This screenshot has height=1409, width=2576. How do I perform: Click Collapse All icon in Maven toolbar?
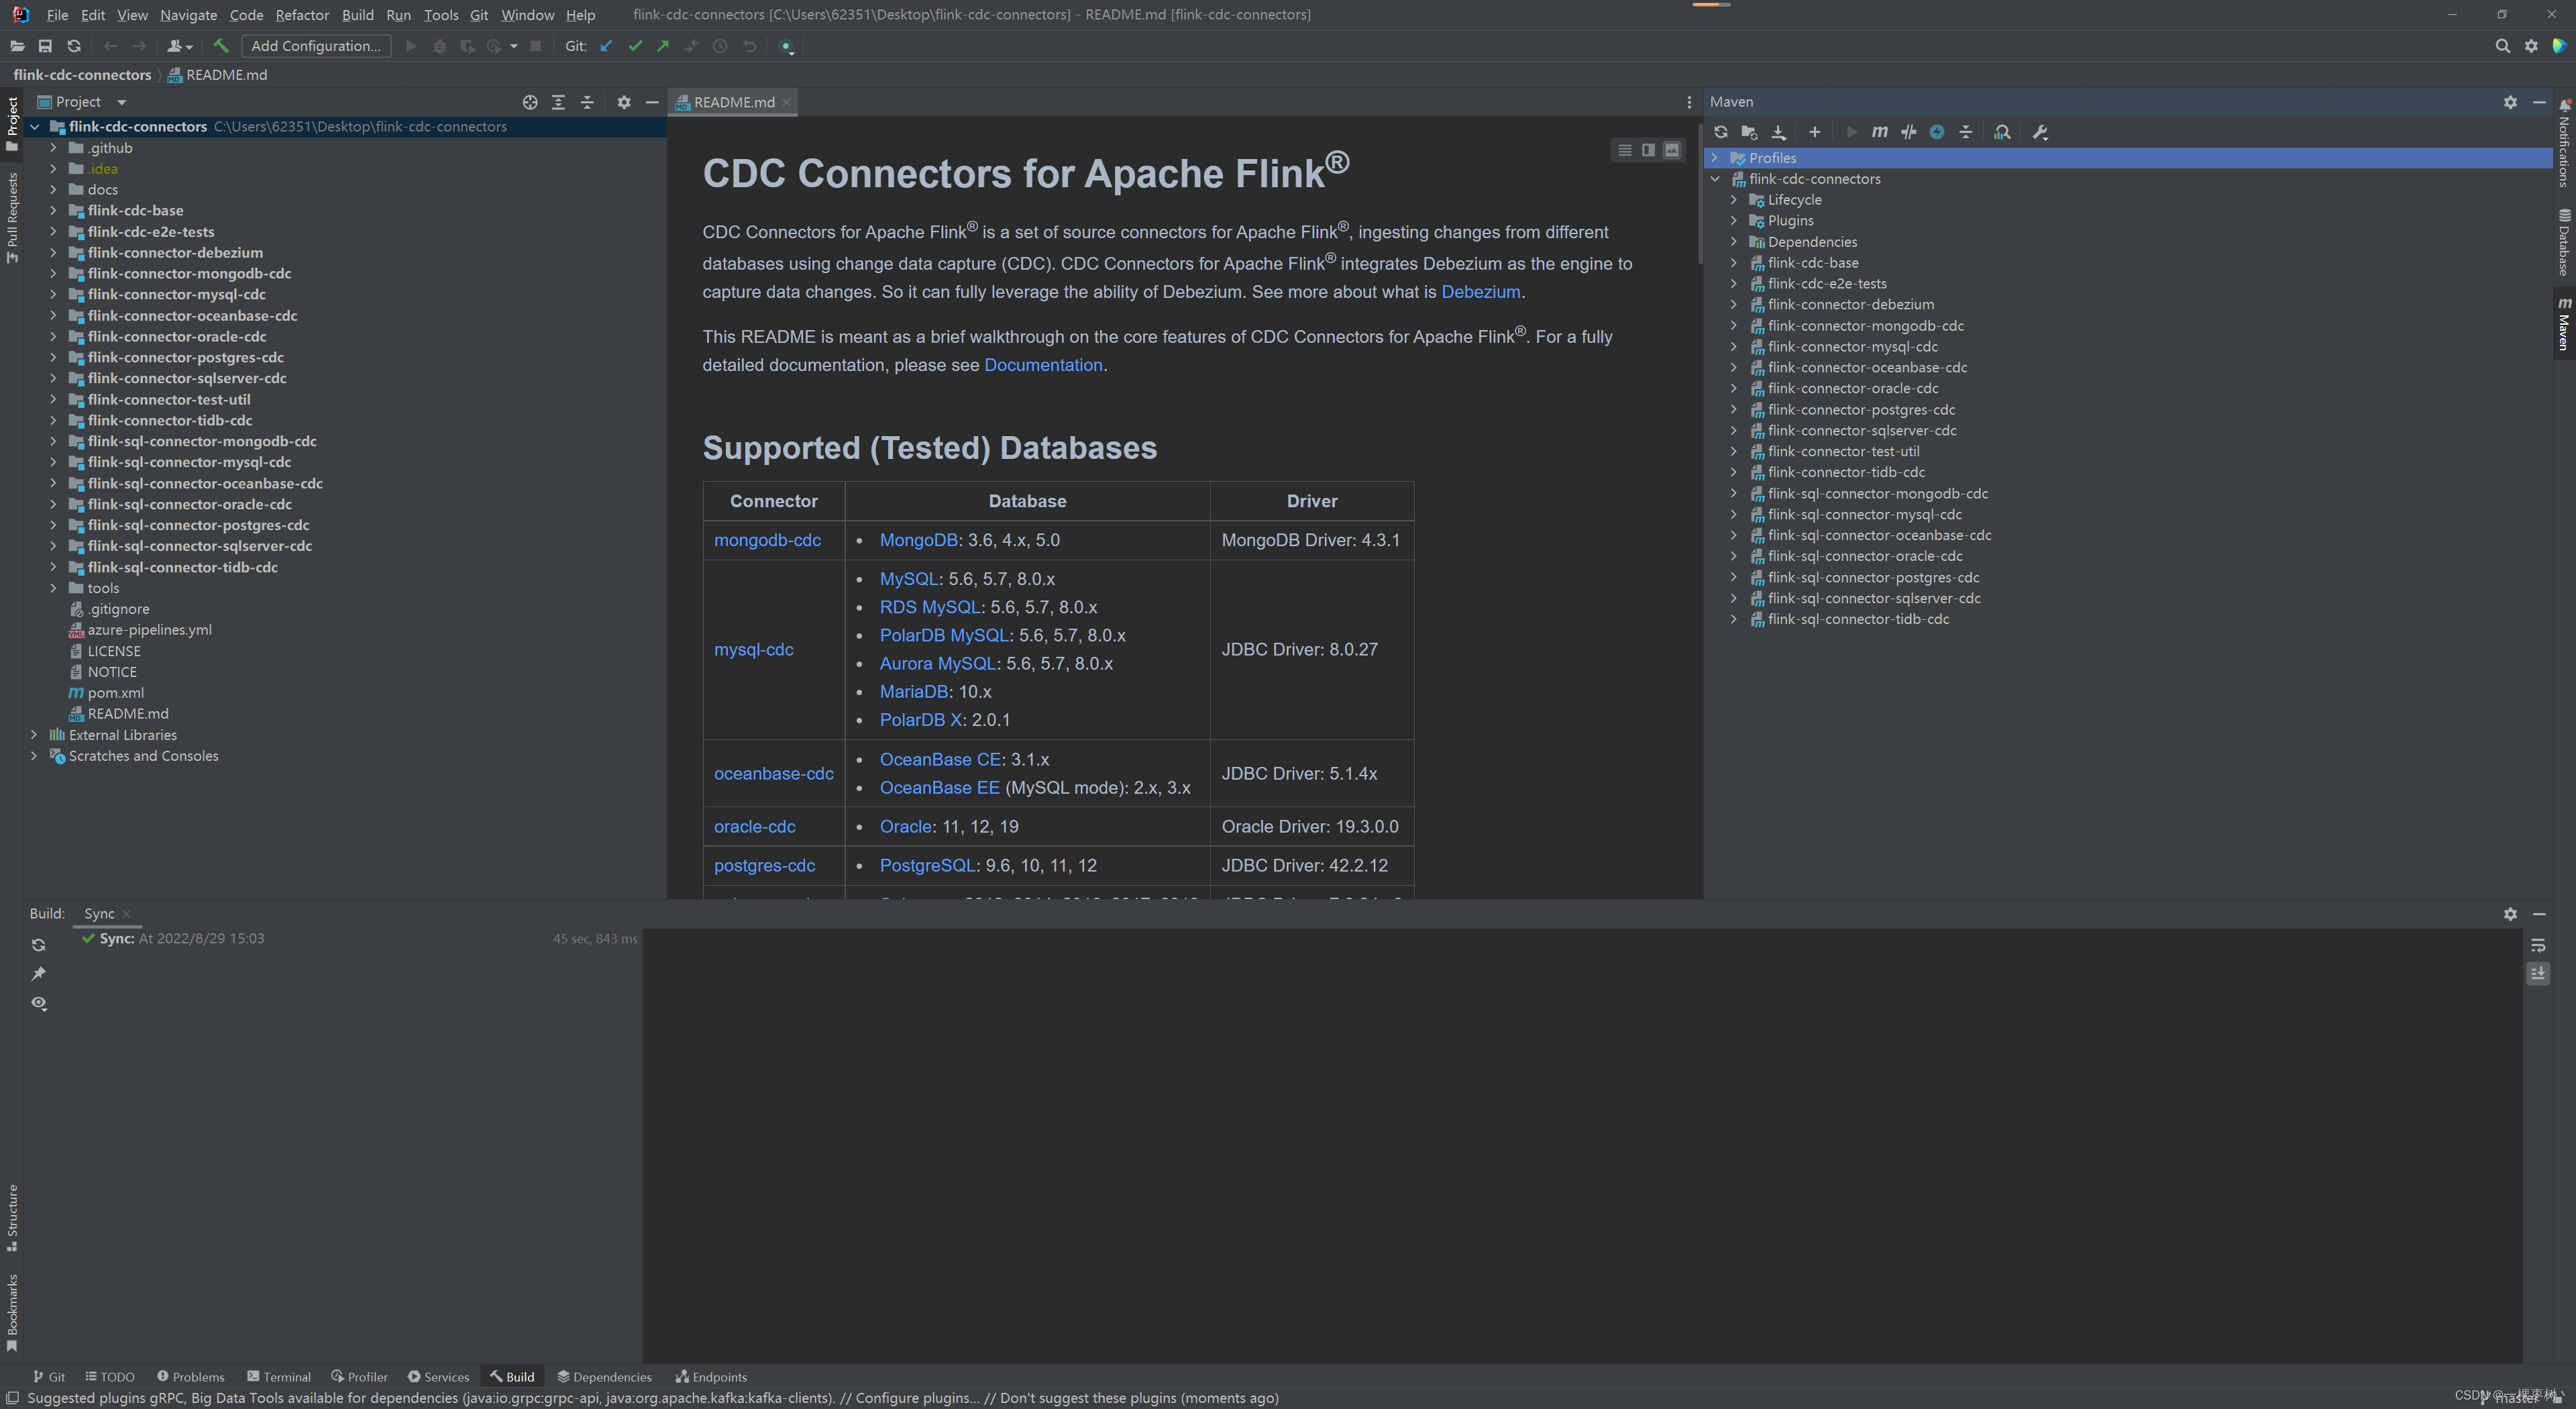pyautogui.click(x=1966, y=132)
